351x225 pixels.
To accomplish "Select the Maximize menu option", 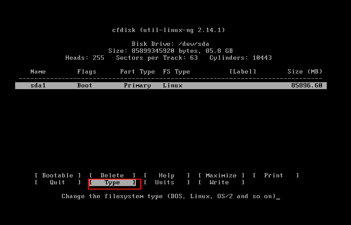I will click(221, 175).
